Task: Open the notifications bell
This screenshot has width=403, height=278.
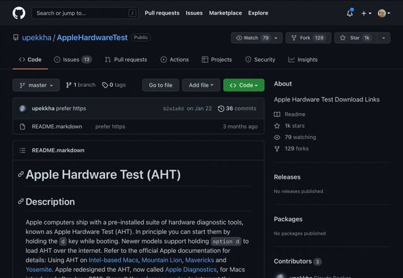Action: click(350, 13)
